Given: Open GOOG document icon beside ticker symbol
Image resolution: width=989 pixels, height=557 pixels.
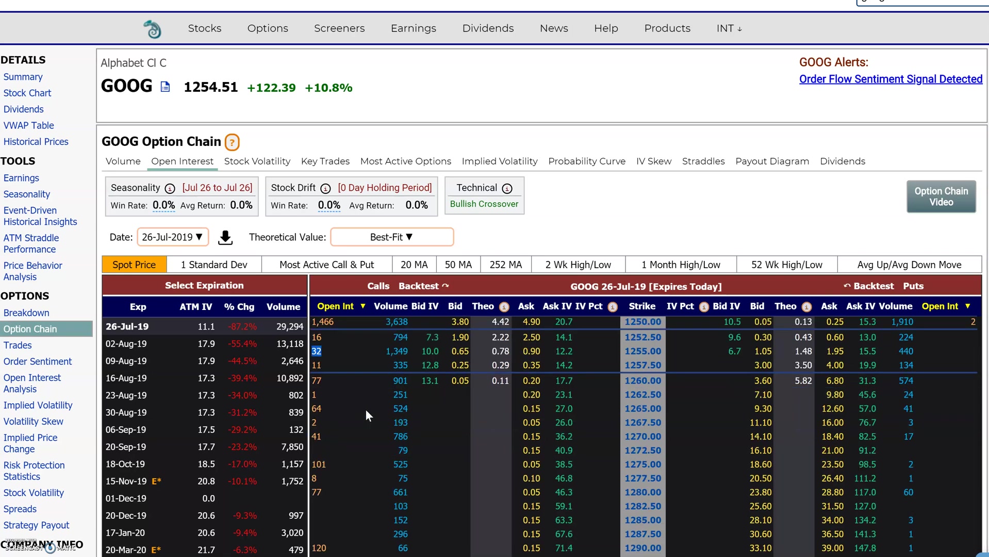Looking at the screenshot, I should point(165,87).
